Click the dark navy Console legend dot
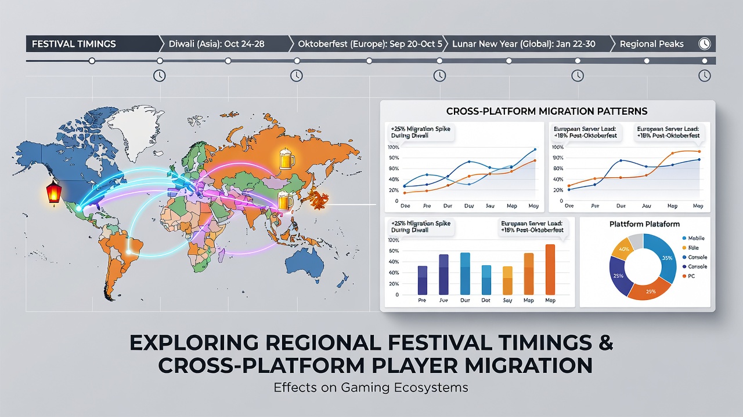The height and width of the screenshot is (417, 743). pos(685,267)
